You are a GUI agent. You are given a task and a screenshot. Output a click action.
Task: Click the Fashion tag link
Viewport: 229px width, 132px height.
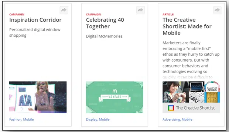pos(16,120)
